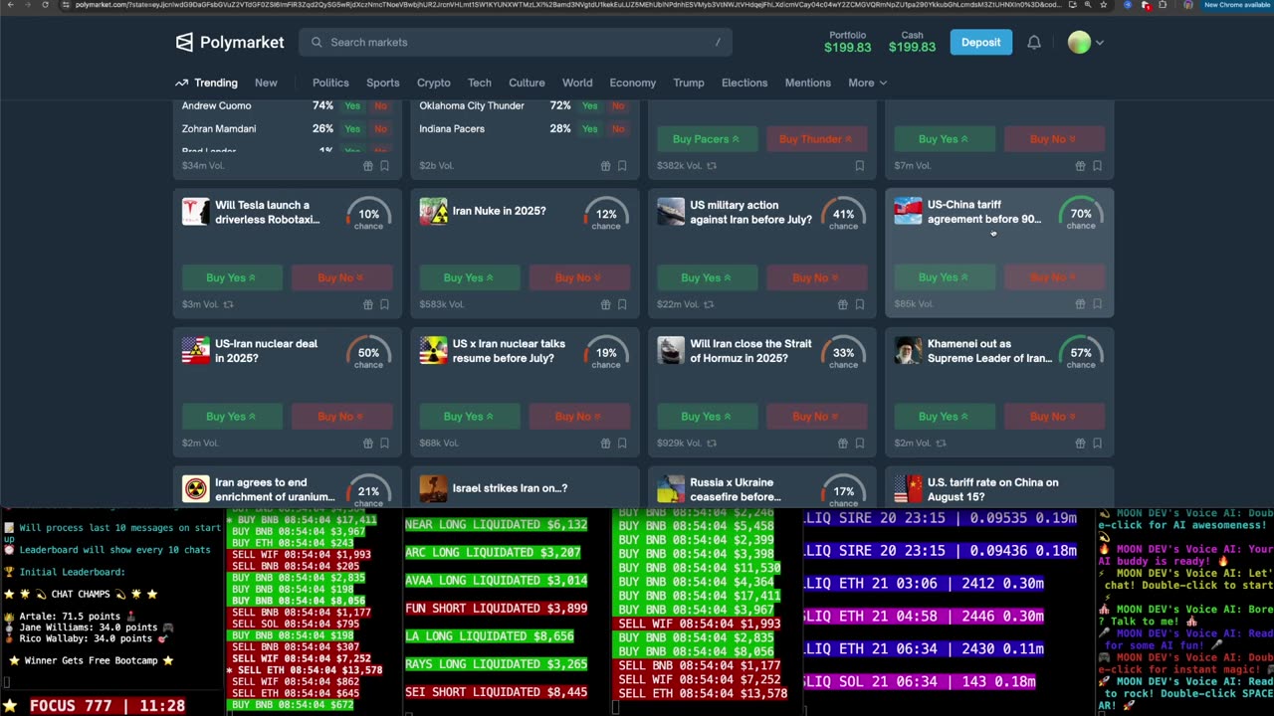Buy No on Strait of Hormuz market
This screenshot has height=716, width=1274.
pos(816,416)
